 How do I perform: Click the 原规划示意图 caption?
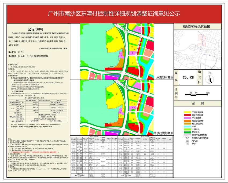(165, 77)
